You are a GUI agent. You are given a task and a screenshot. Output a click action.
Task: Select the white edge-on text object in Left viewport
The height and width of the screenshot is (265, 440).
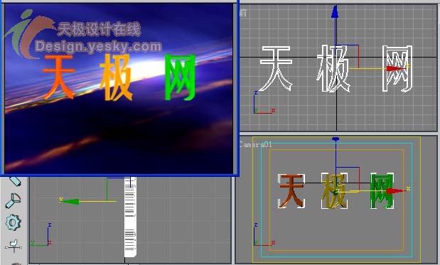[130, 217]
